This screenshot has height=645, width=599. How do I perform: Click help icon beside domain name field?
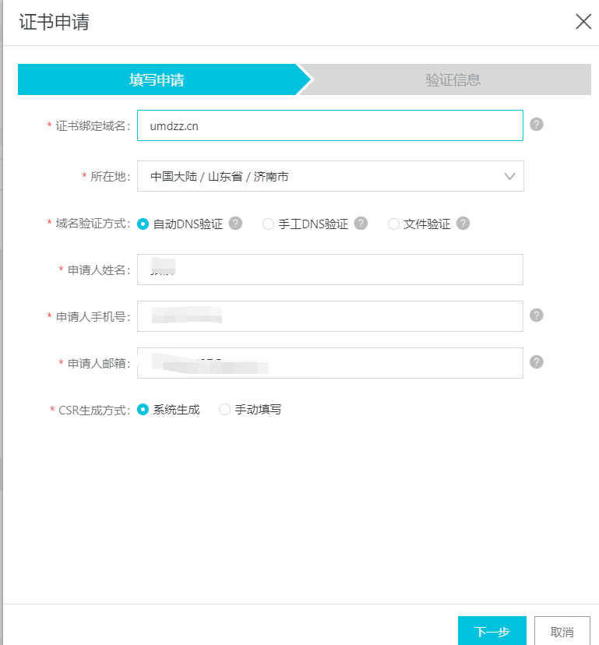tap(536, 124)
